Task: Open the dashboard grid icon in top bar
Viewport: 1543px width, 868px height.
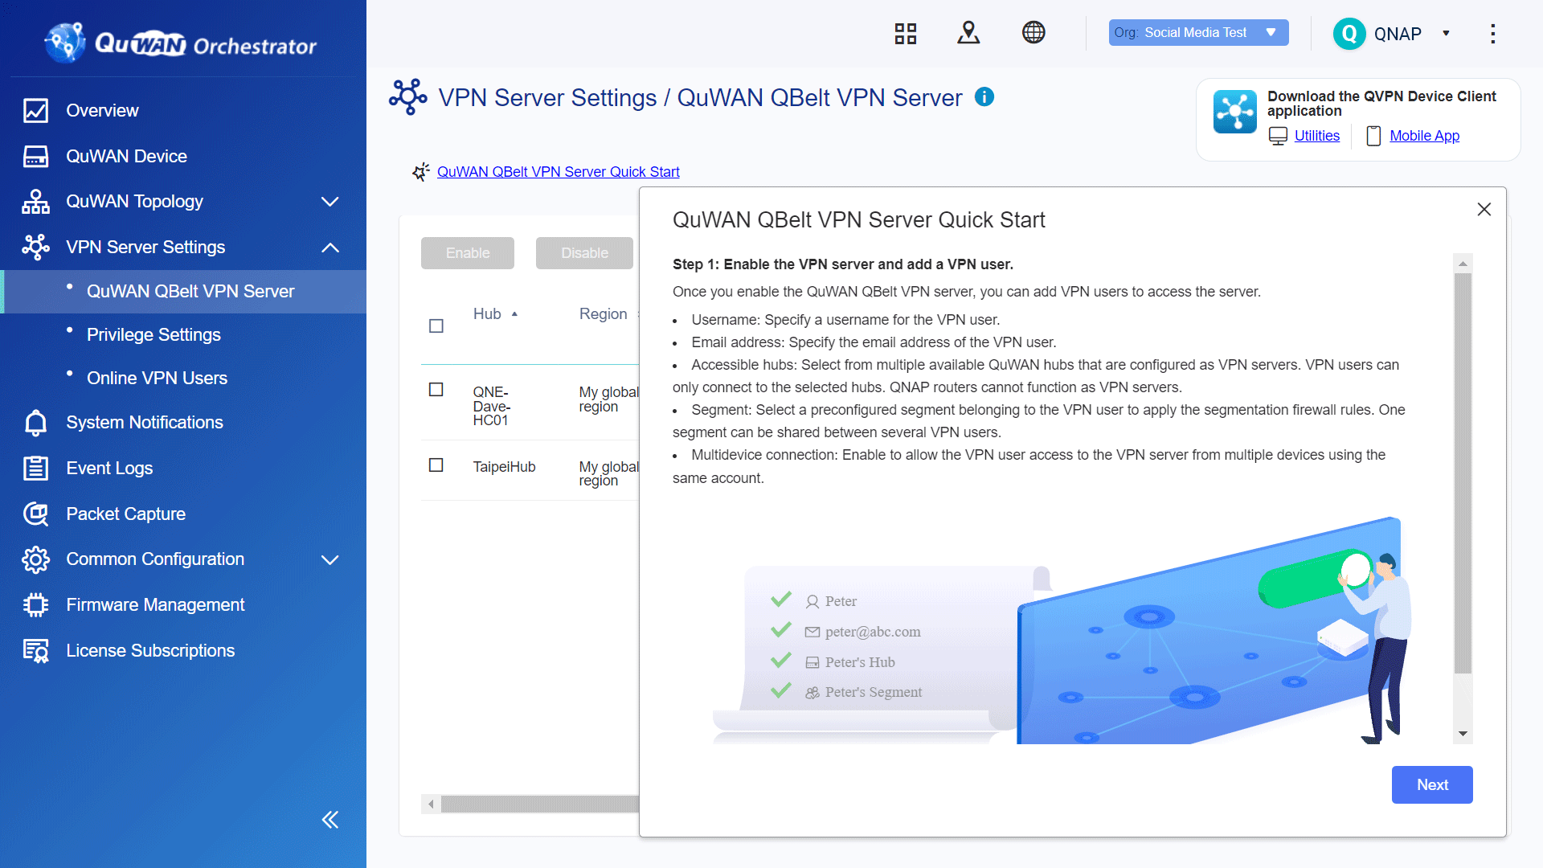Action: 906,33
